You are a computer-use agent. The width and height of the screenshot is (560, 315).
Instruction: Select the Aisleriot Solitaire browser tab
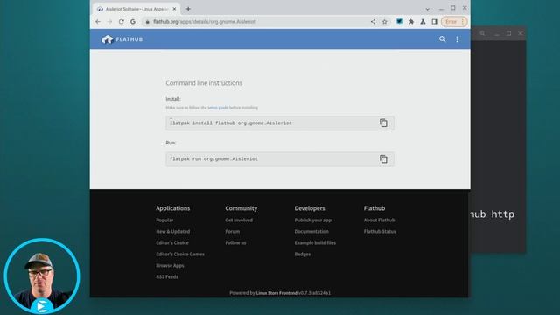coord(136,9)
